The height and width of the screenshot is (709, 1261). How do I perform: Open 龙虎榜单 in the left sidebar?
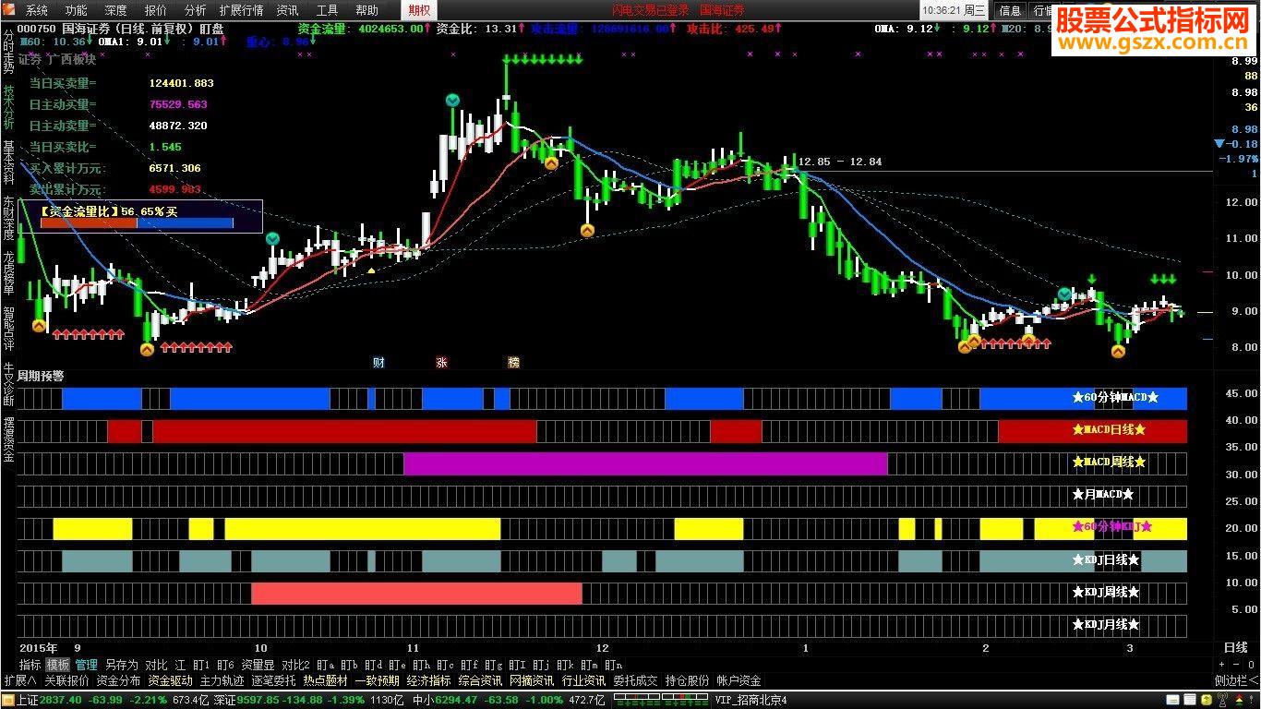8,273
